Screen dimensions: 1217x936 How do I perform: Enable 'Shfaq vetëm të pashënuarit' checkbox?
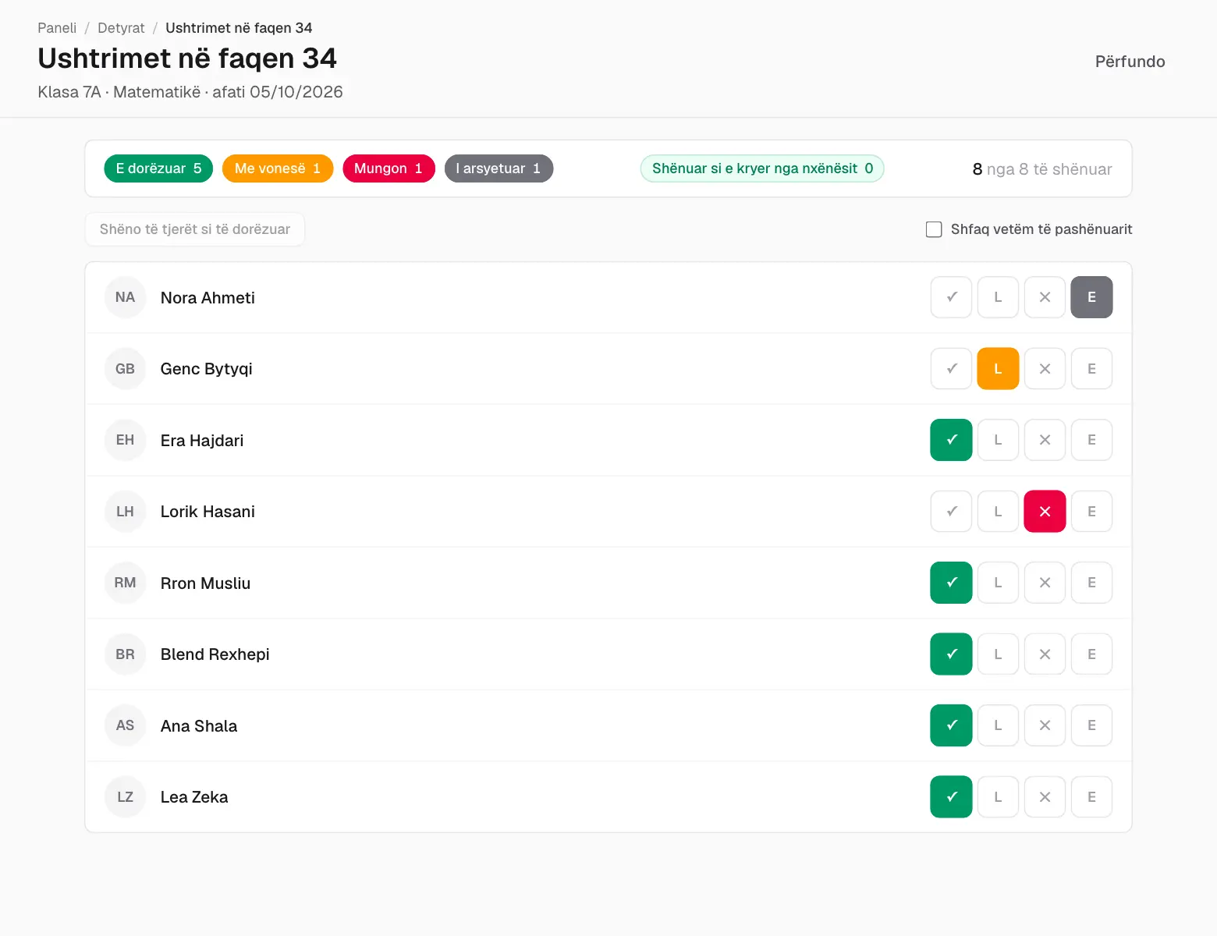[934, 229]
